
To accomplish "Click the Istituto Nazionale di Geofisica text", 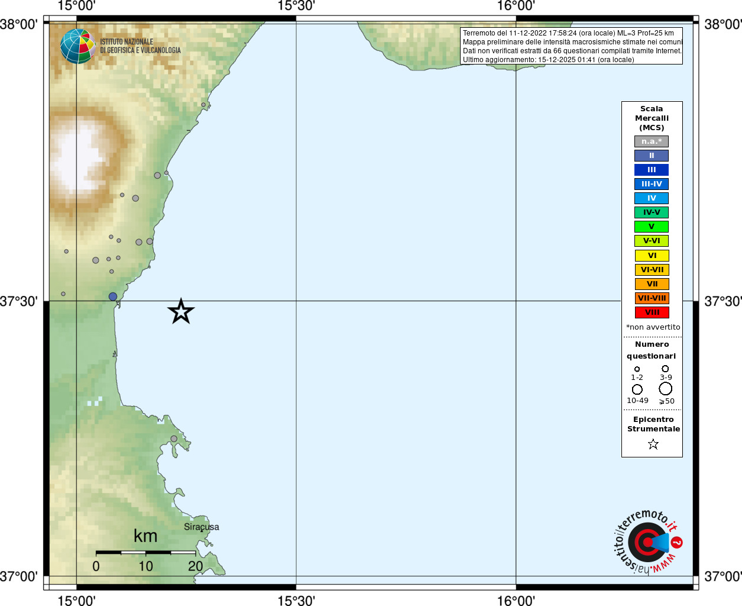I will pos(140,46).
